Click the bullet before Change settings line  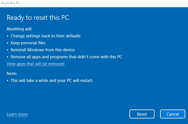(8, 36)
